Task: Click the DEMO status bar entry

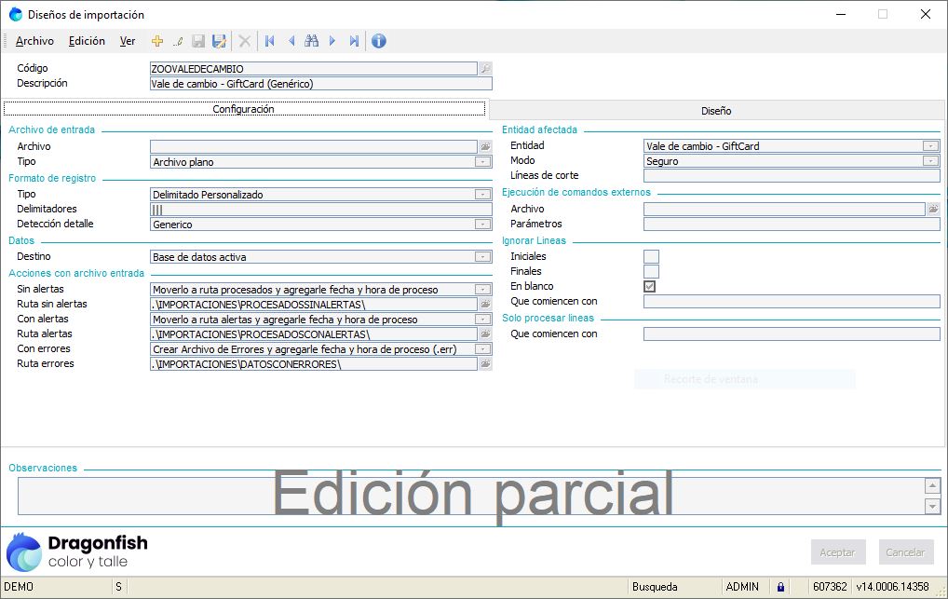Action: tap(19, 587)
